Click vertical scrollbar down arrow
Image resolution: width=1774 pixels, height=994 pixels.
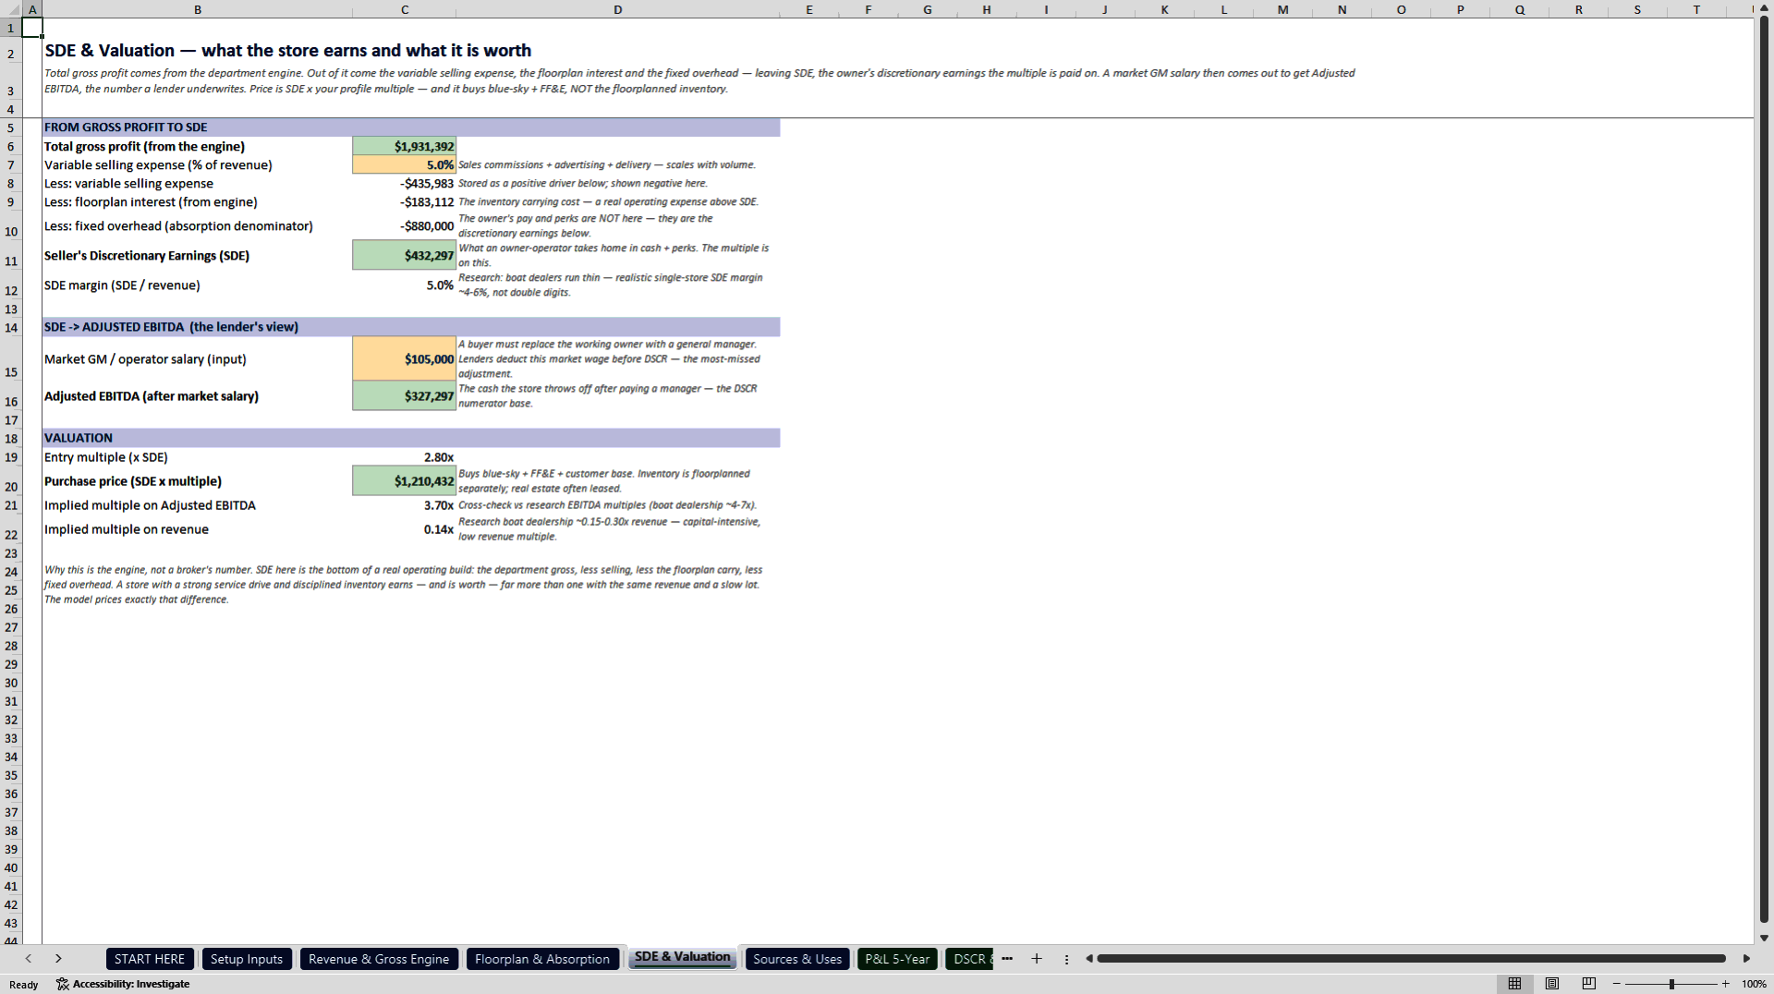(1764, 938)
